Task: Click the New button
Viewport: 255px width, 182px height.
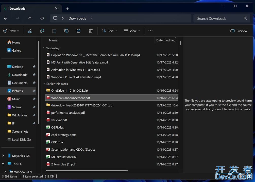Action: click(11, 31)
